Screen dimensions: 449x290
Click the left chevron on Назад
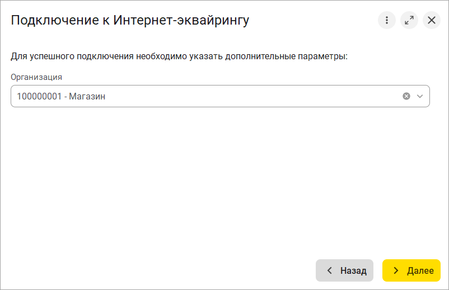click(329, 270)
